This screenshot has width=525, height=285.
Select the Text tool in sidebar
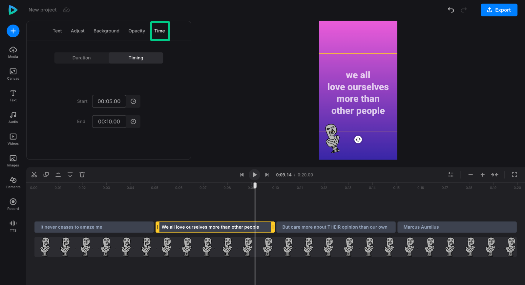[x=13, y=96]
